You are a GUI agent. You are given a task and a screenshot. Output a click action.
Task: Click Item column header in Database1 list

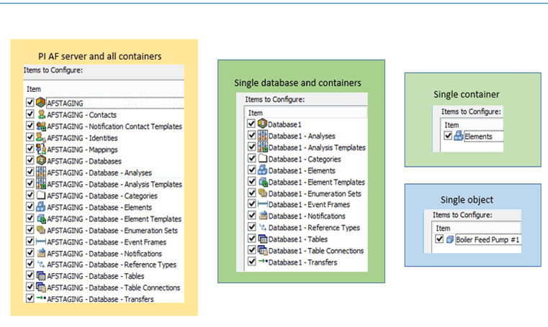tap(306, 113)
